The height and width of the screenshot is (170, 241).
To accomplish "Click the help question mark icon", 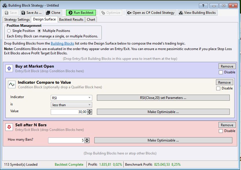I will (204, 5).
